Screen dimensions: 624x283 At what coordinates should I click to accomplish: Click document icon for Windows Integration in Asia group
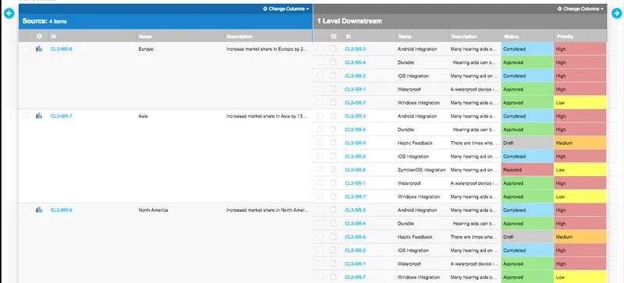click(333, 196)
